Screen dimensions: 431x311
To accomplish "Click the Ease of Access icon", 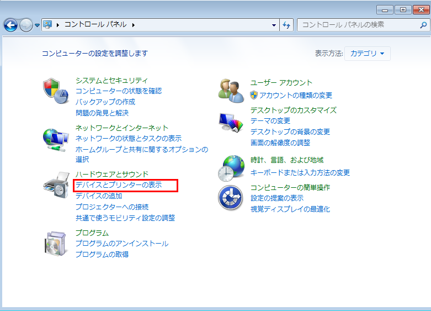I will 231,198.
